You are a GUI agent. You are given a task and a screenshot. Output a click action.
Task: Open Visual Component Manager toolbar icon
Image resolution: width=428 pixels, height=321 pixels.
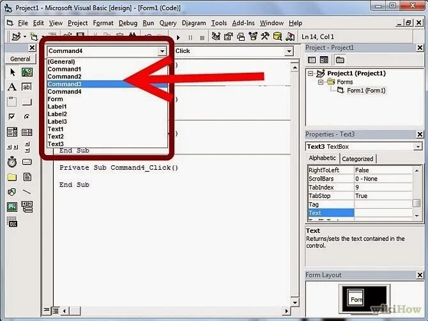tap(289, 36)
